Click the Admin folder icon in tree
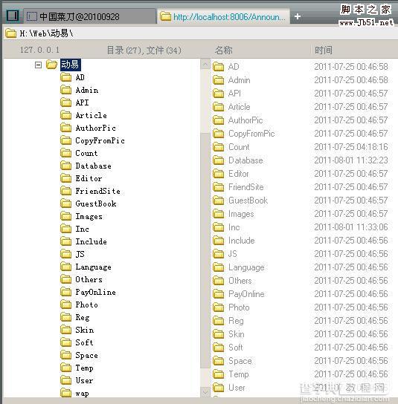 coord(65,90)
